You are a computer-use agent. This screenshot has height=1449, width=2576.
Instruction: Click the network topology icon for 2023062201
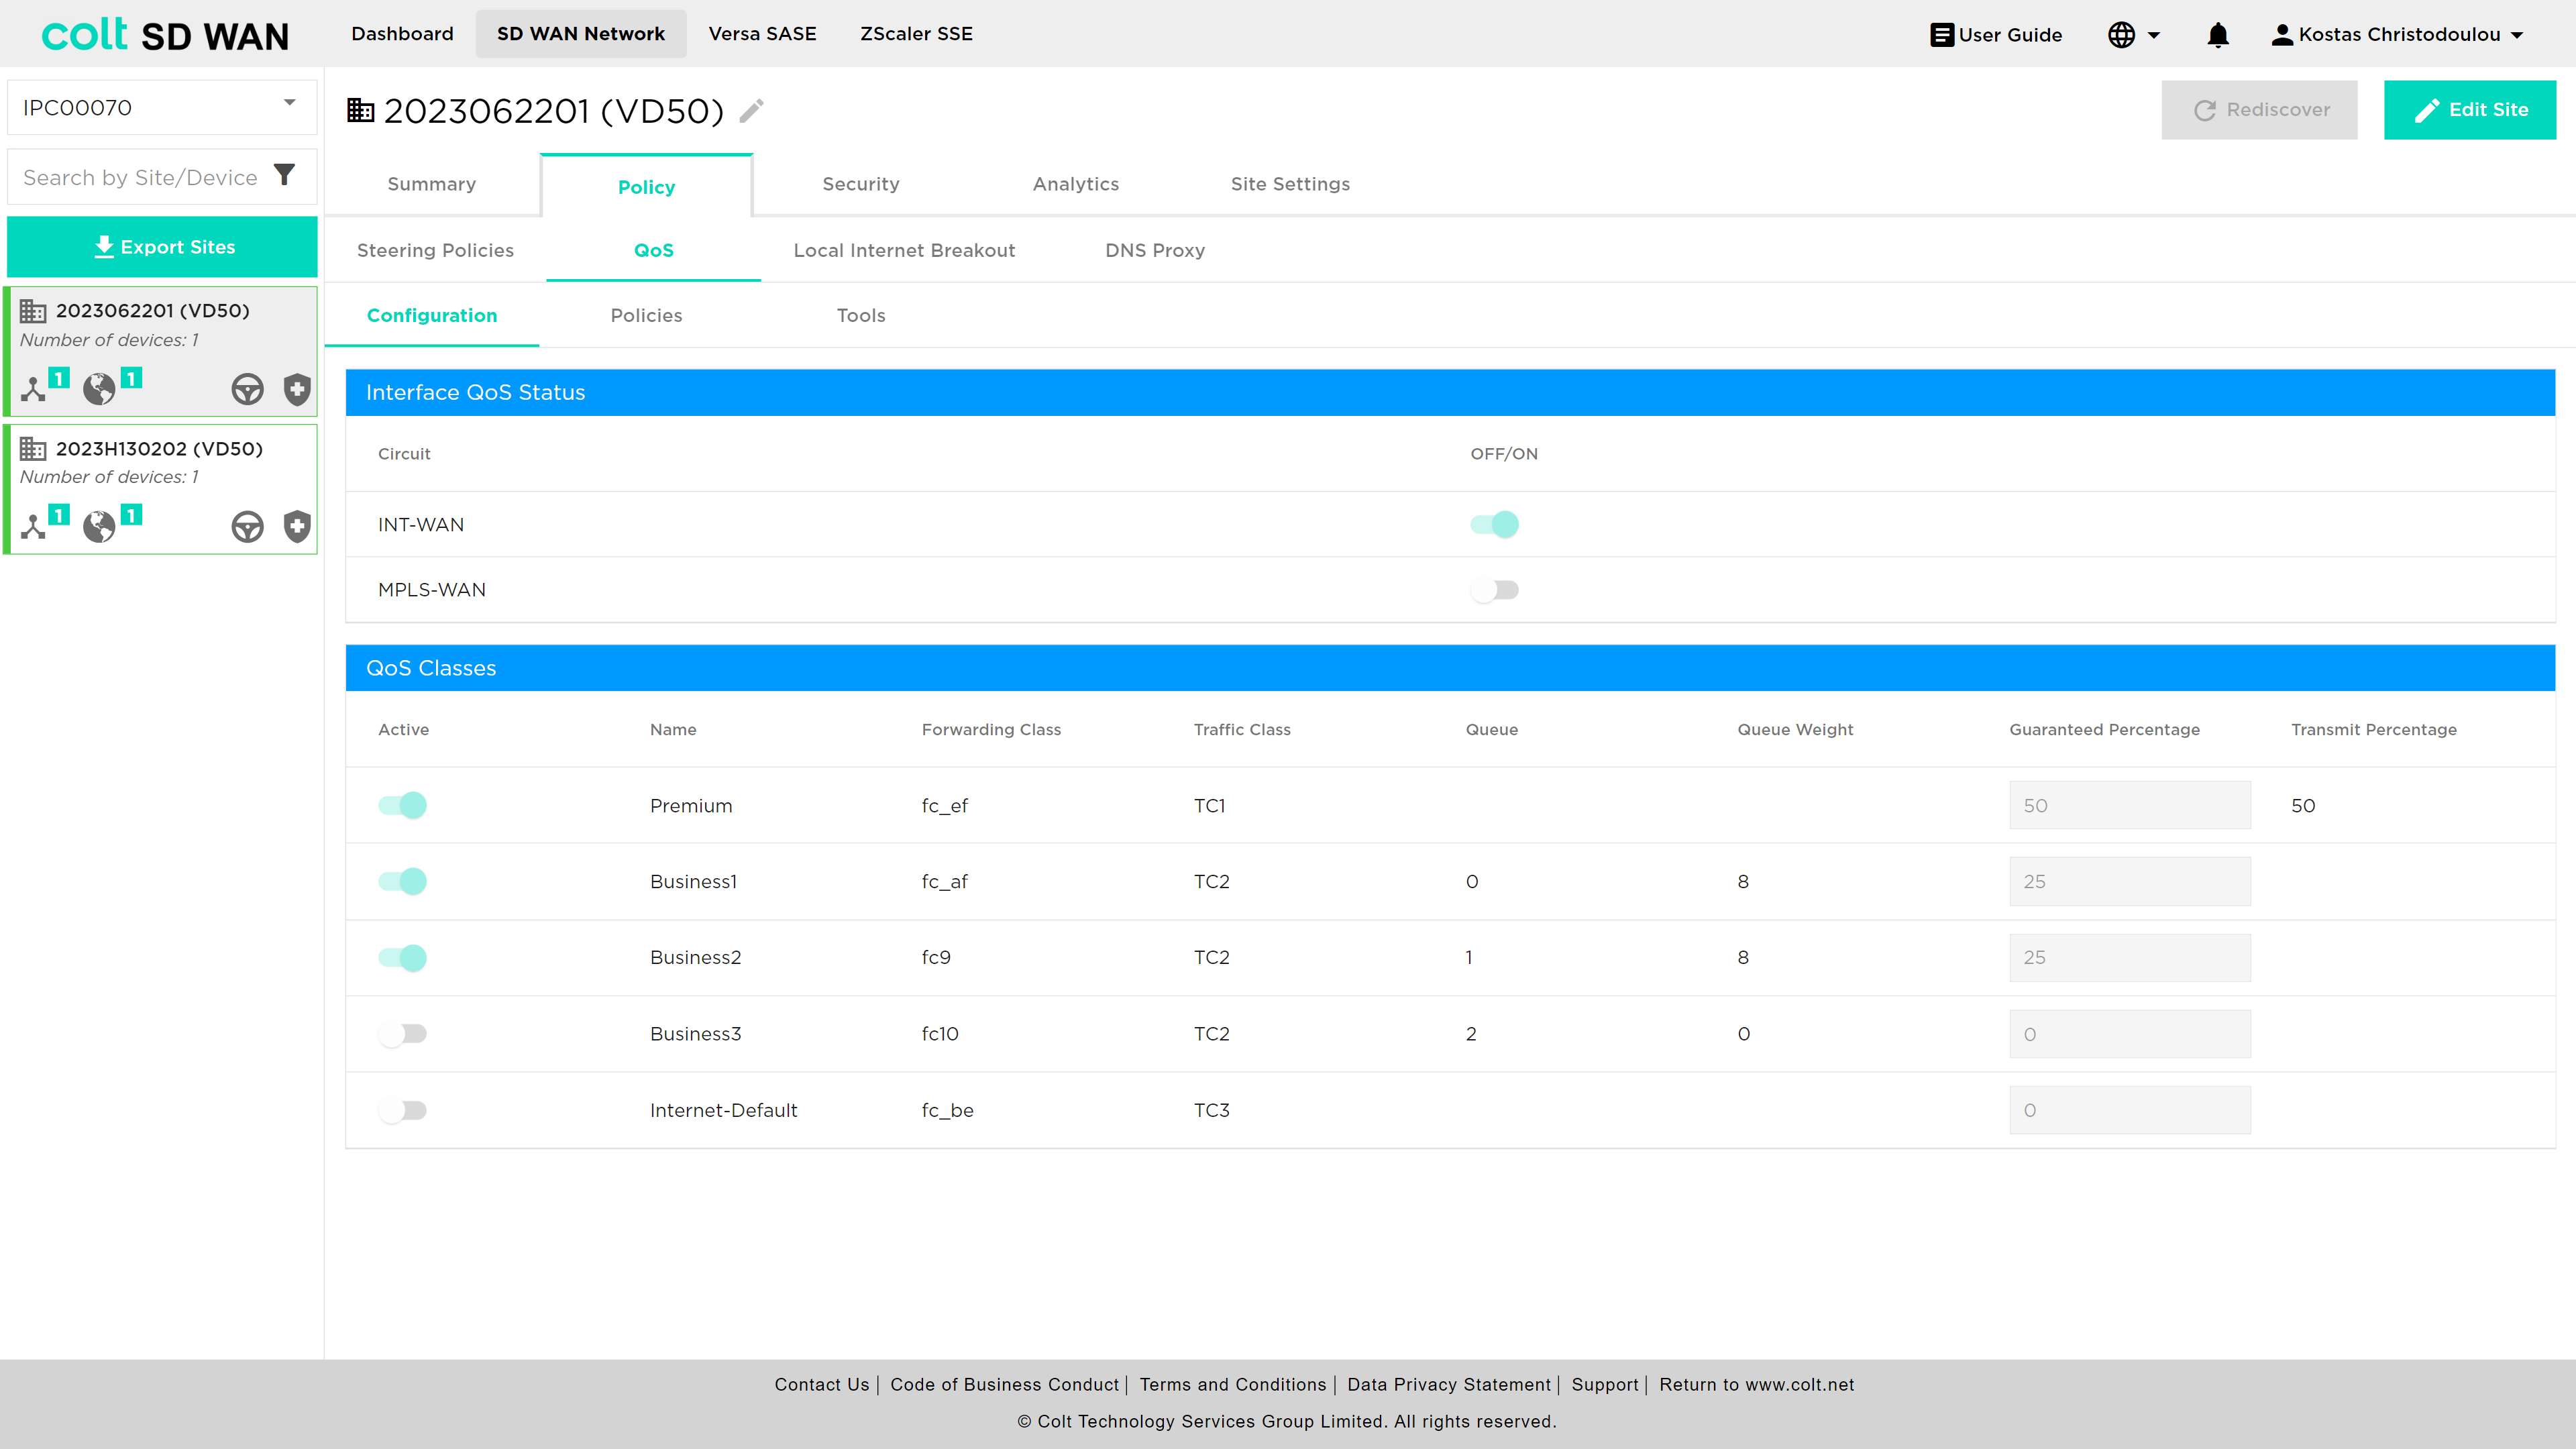[x=33, y=388]
